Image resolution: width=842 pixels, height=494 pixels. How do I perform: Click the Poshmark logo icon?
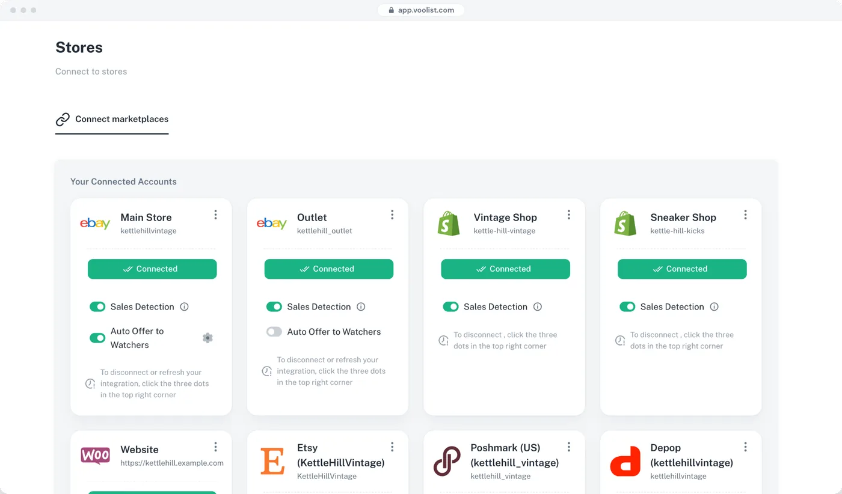click(x=447, y=462)
